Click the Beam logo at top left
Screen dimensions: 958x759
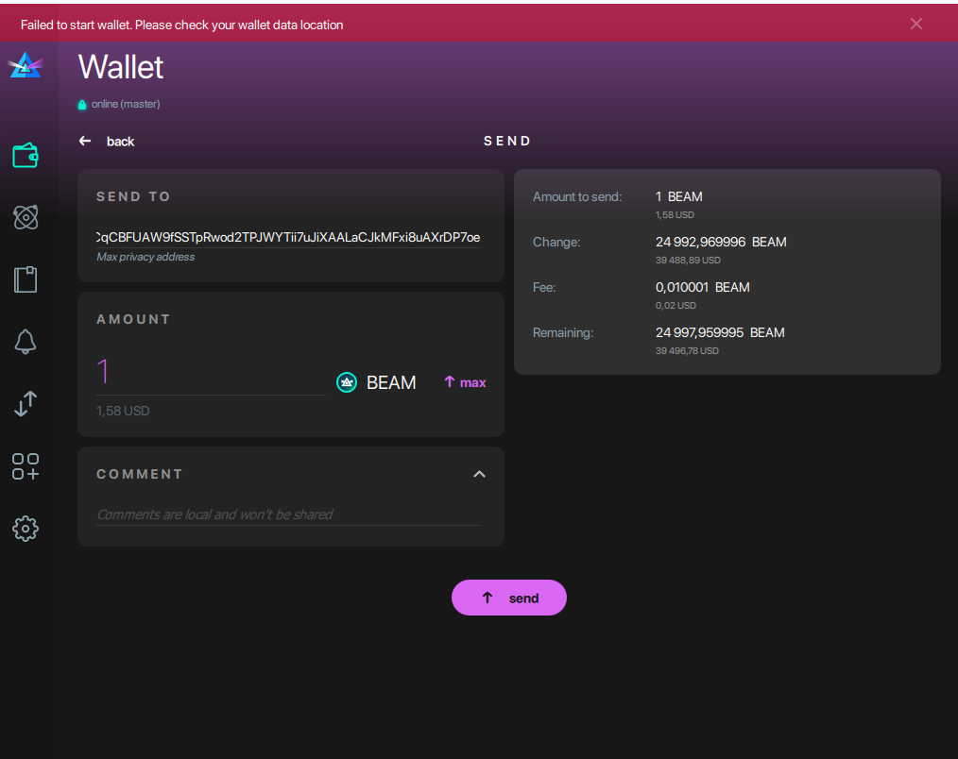pos(27,65)
